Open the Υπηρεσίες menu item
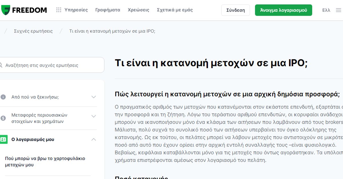Viewport: 343px width, 179px height. coord(76,10)
